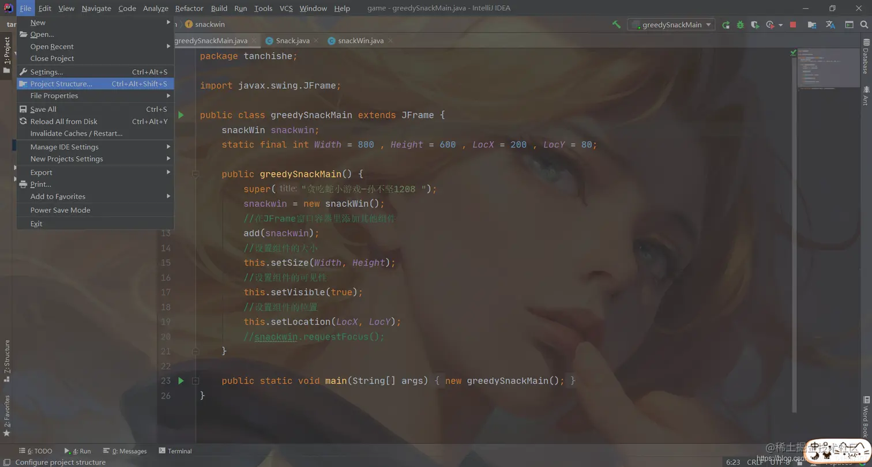Open the Terminal tool window
Viewport: 872px width, 467px height.
pos(175,451)
